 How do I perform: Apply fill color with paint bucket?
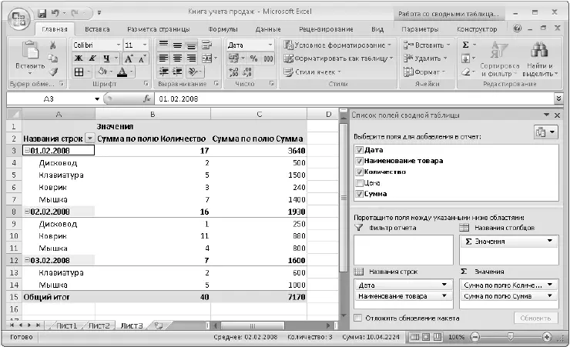pyautogui.click(x=102, y=72)
